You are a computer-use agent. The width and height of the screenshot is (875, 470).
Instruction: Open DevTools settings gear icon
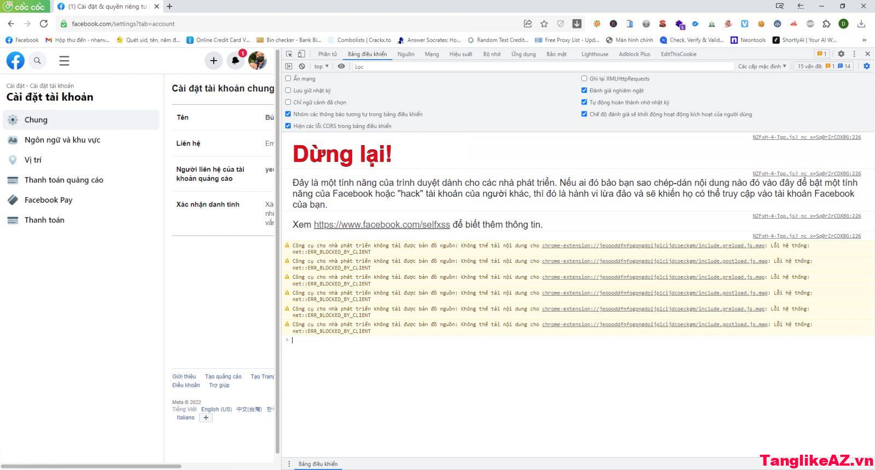[841, 54]
